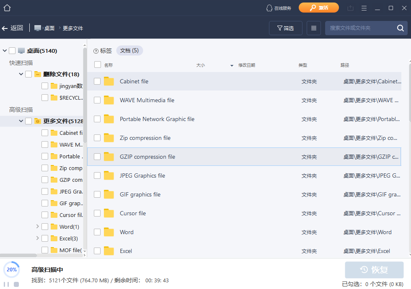
Task: Click the 桌面 breadcrumb item
Action: pos(49,28)
